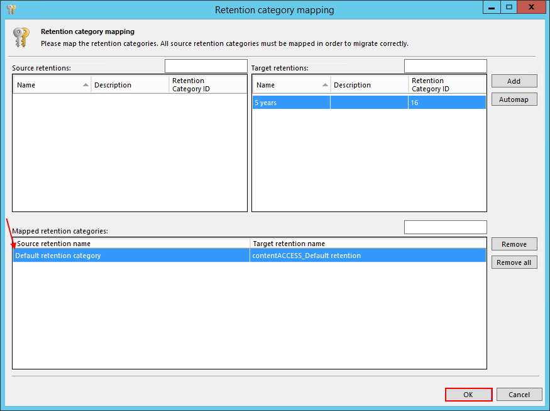Click the large keys icon in the header
The height and width of the screenshot is (411, 550).
coord(21,38)
